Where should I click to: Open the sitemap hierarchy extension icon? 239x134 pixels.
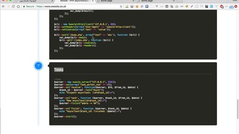127,7
